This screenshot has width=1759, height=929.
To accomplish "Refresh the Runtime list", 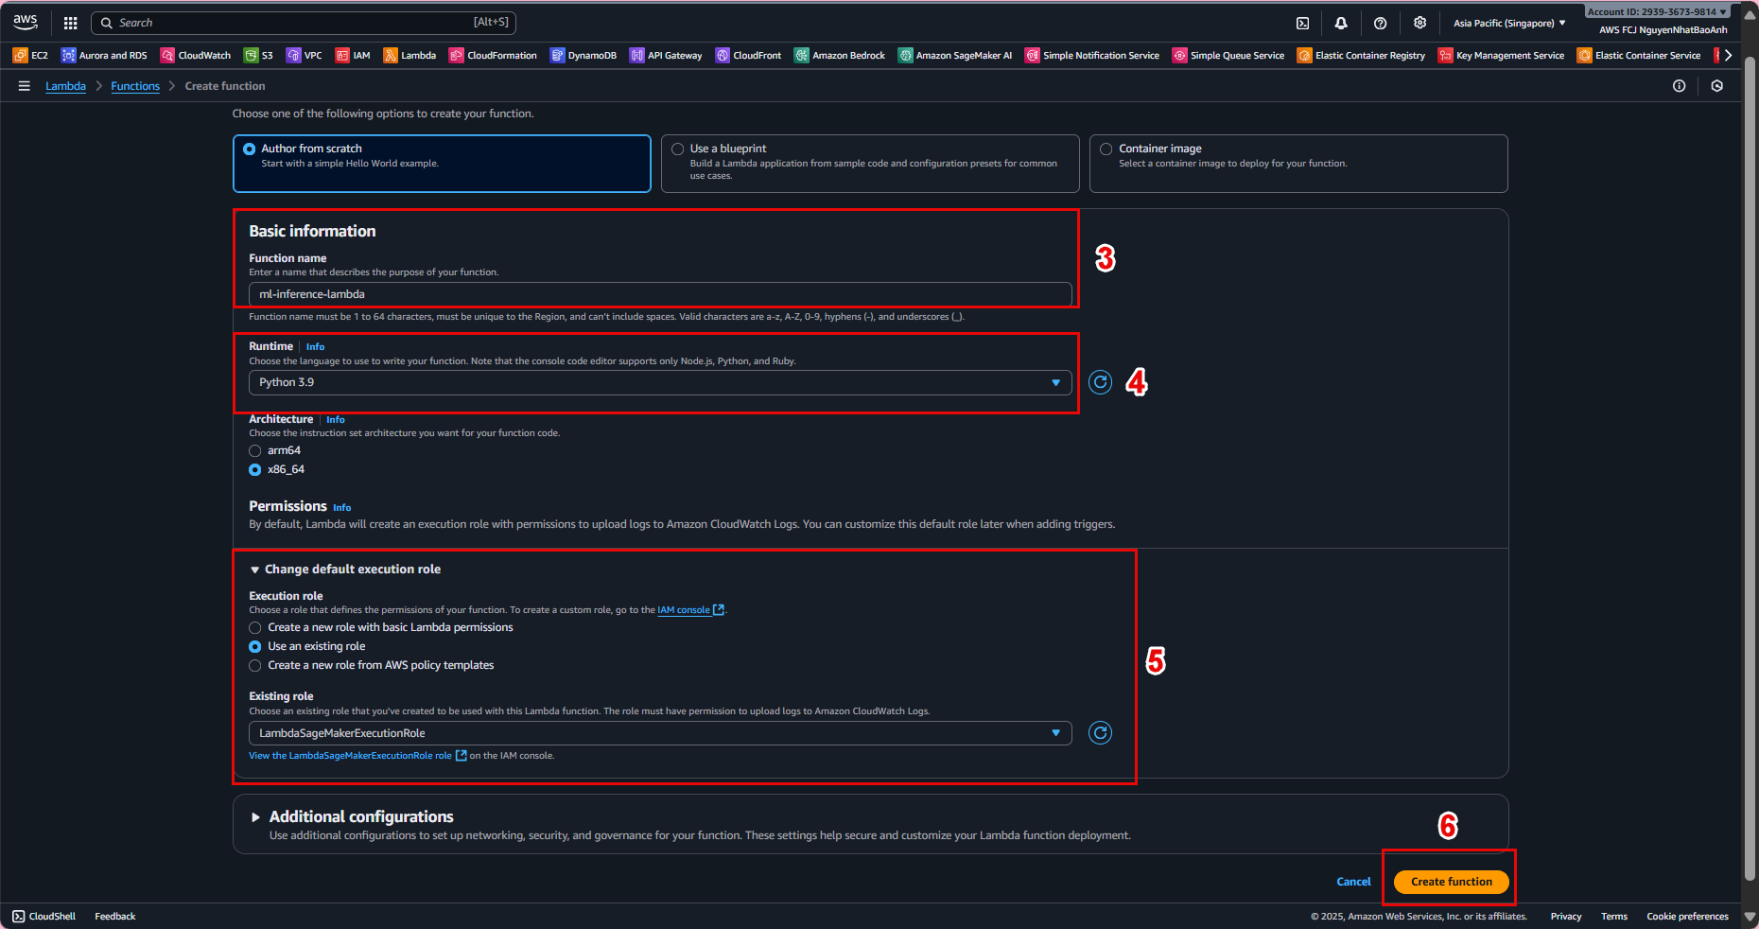I will [1100, 382].
